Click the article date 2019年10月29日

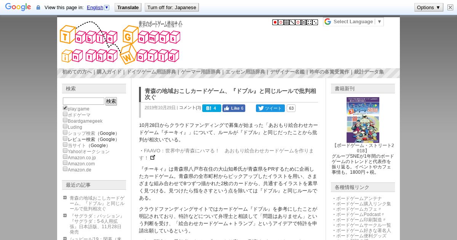[160, 108]
